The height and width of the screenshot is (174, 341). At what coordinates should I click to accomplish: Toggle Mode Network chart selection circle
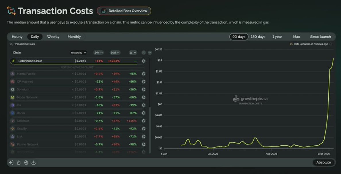tap(144, 97)
